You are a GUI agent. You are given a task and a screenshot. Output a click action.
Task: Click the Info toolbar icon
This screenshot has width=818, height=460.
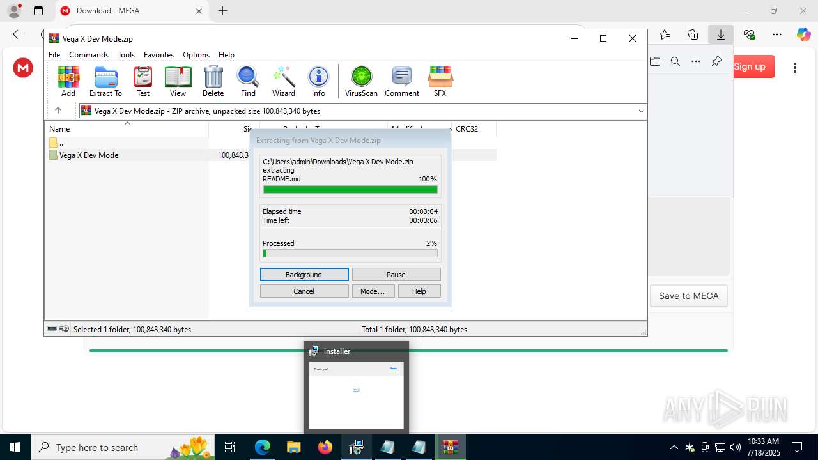318,81
